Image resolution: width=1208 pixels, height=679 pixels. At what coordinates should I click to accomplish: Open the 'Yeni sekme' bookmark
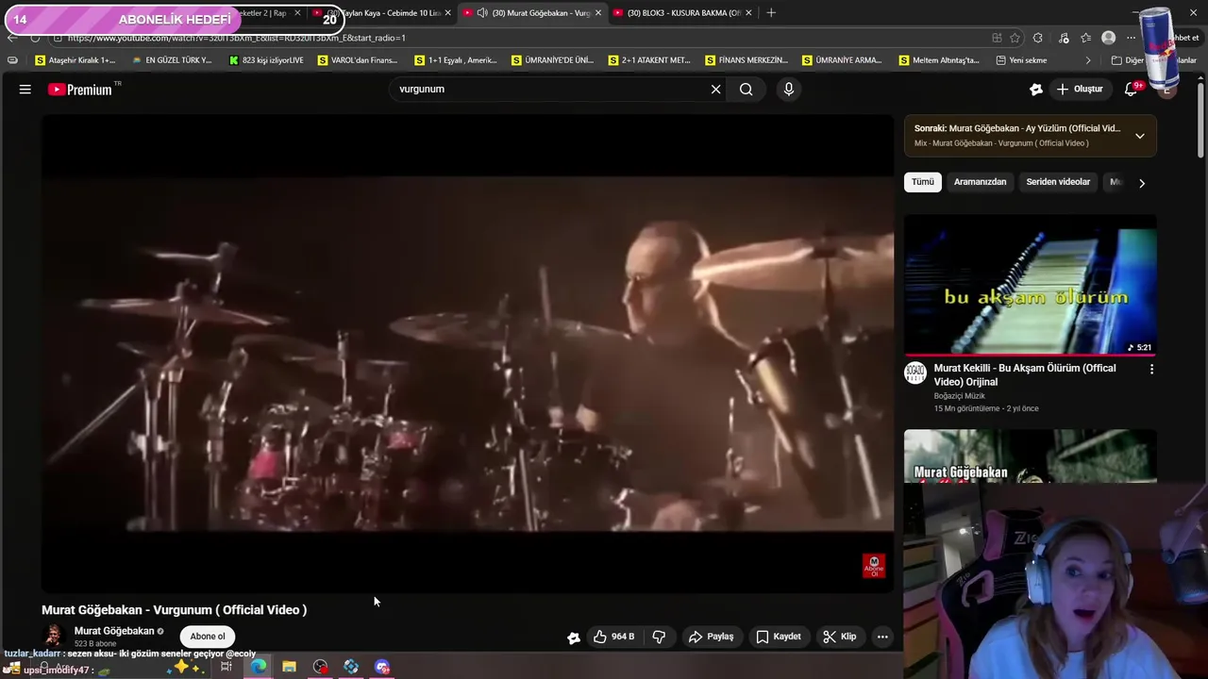click(1021, 60)
